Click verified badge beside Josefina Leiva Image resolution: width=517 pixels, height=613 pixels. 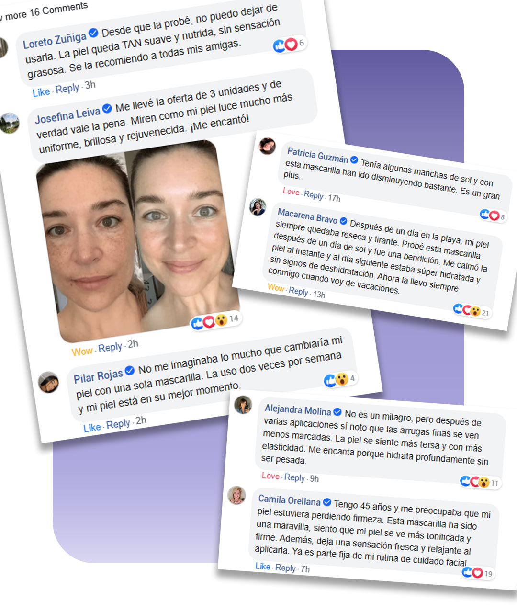coord(107,108)
